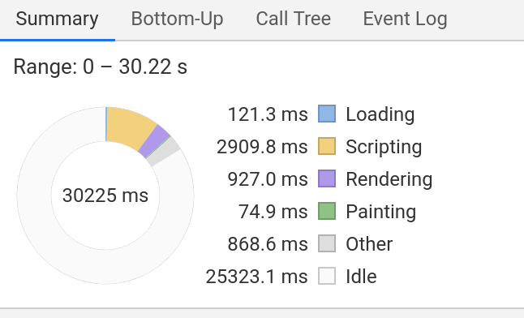Screen dimensions: 524x318
Task: Select the gray Other slice in donut chart
Action: [x=164, y=151]
